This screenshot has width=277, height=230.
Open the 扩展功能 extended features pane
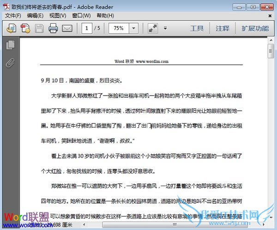tap(255, 28)
